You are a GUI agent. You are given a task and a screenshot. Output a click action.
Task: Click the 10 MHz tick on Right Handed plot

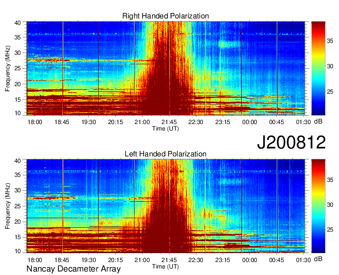point(17,113)
